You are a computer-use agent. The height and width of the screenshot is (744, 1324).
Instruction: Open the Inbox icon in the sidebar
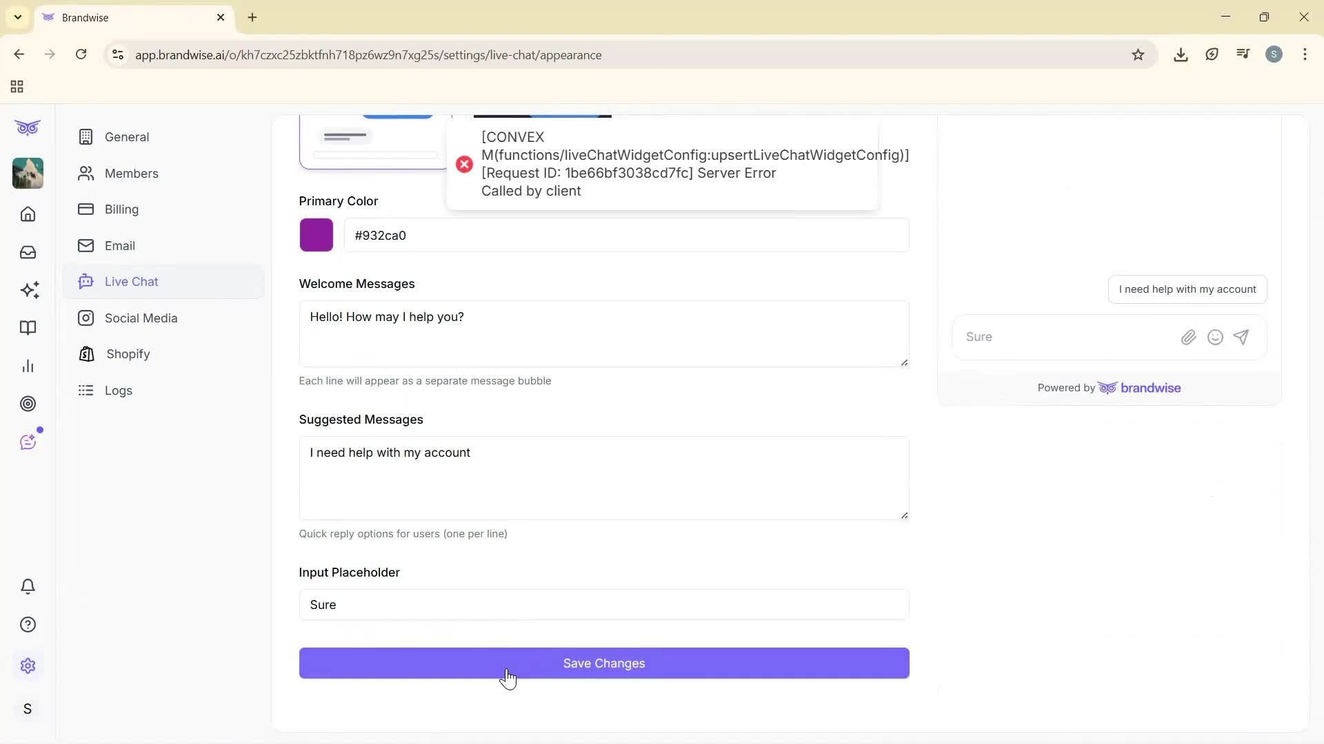[x=28, y=252]
